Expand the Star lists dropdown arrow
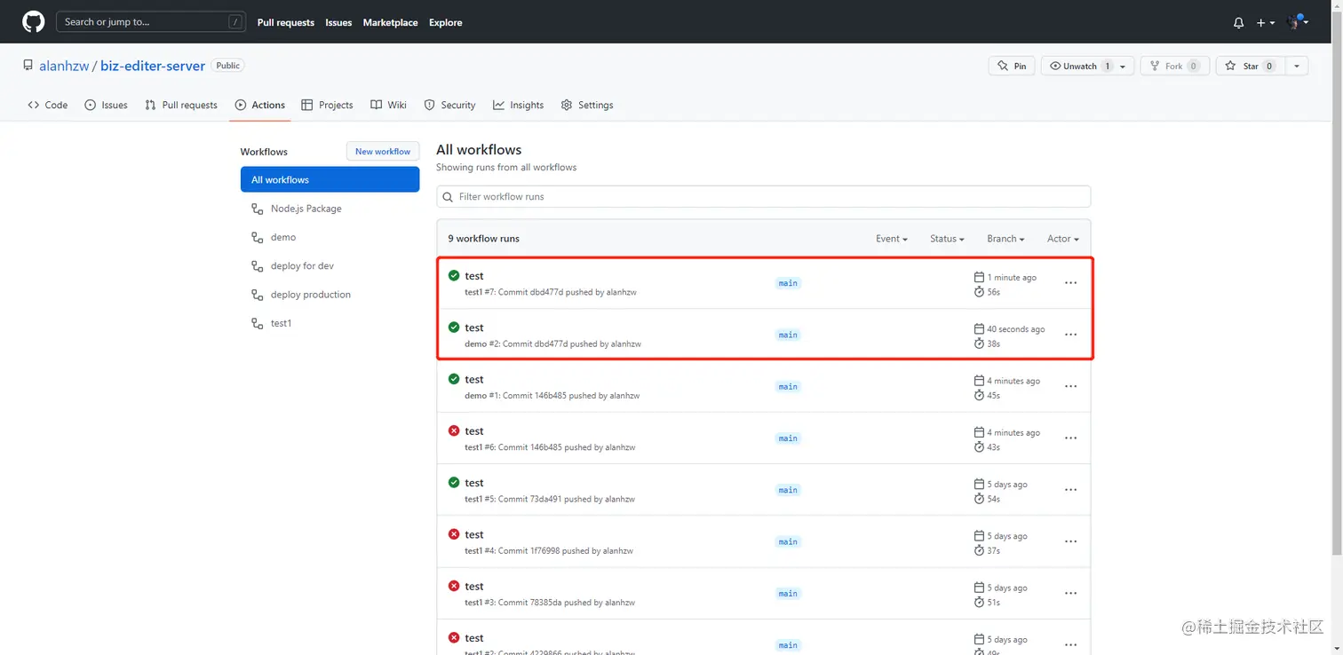The height and width of the screenshot is (655, 1343). (1297, 66)
